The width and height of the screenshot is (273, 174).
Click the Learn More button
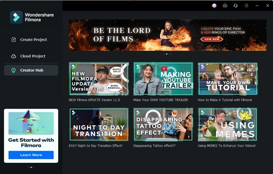tap(31, 155)
